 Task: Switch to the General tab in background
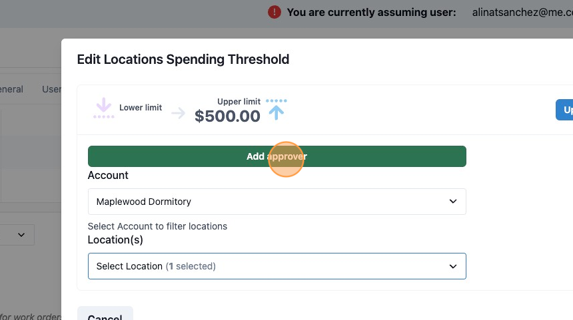(11, 89)
